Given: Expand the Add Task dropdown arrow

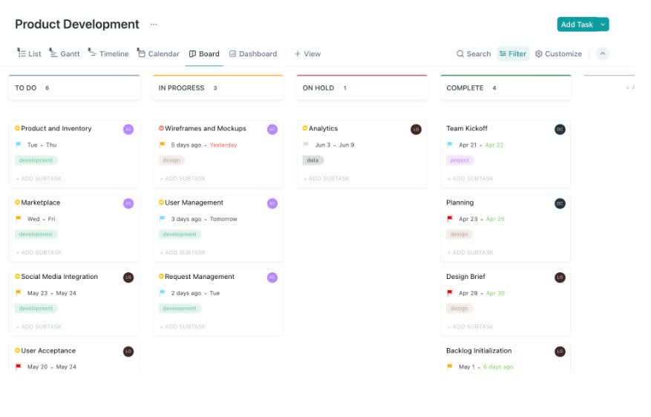Looking at the screenshot, I should [603, 24].
